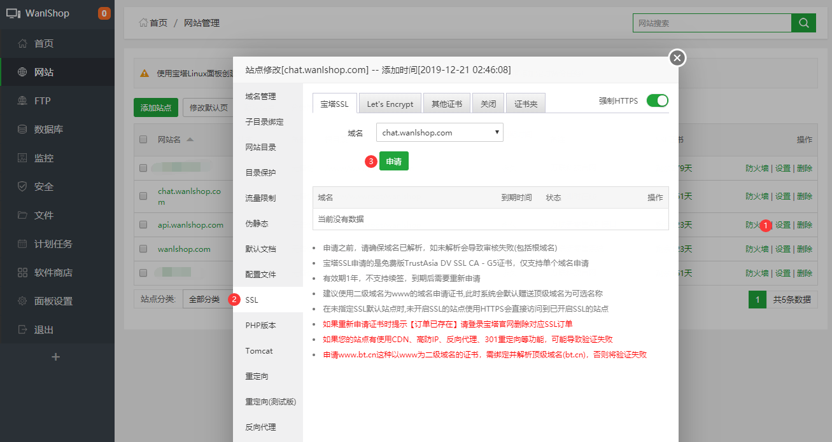The height and width of the screenshot is (442, 832).
Task: Toggle the 强制HTTPS switch off
Action: click(x=657, y=100)
